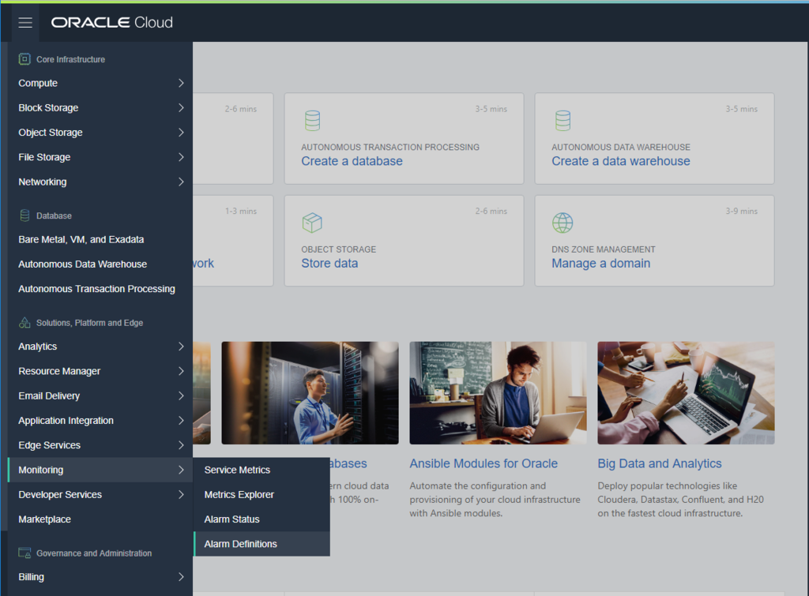Select Networking in the sidebar
809x596 pixels.
(100, 182)
